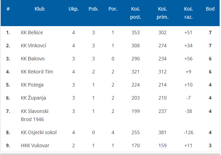Select the Koš. post. column header
The height and width of the screenshot is (155, 221).
tap(136, 13)
